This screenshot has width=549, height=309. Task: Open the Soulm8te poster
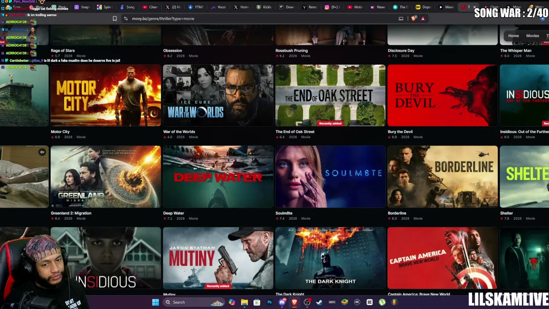click(330, 177)
